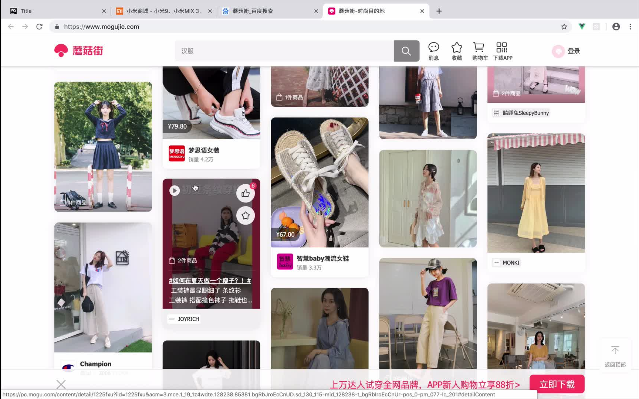Open the MONKI brand label
This screenshot has width=639, height=399.
[x=507, y=263]
